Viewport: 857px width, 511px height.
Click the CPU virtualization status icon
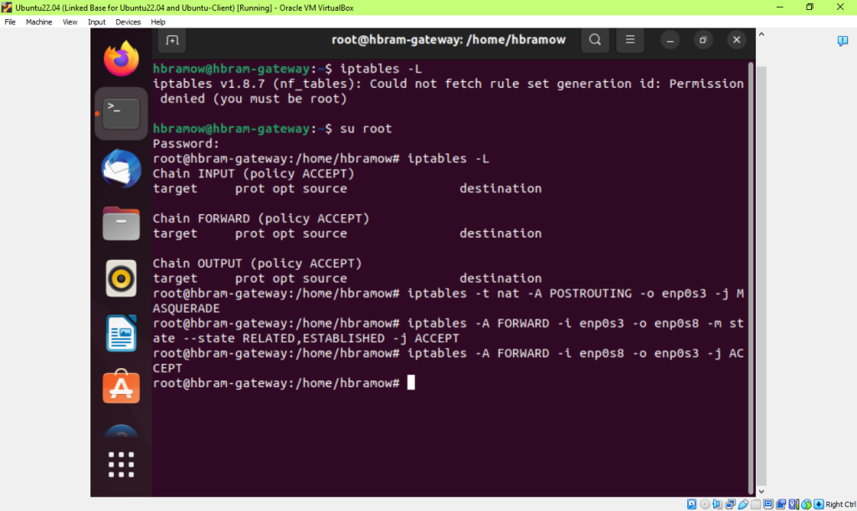[x=793, y=504]
